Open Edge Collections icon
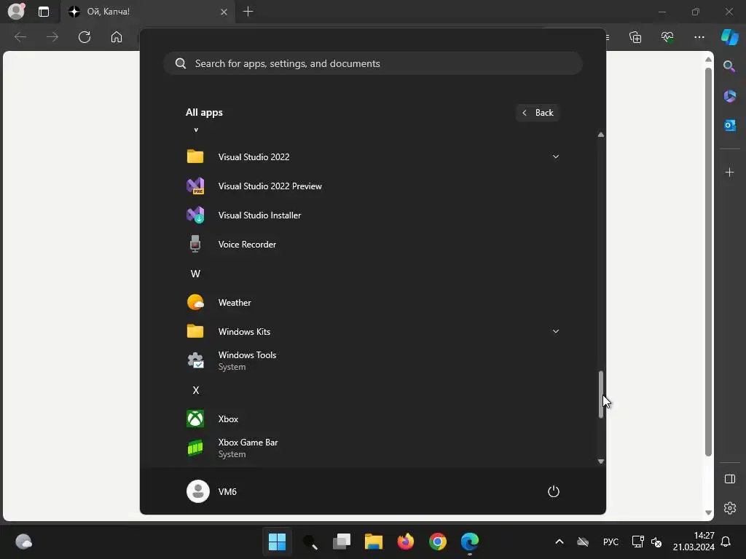Screen dimensions: 746x559 (x=635, y=37)
